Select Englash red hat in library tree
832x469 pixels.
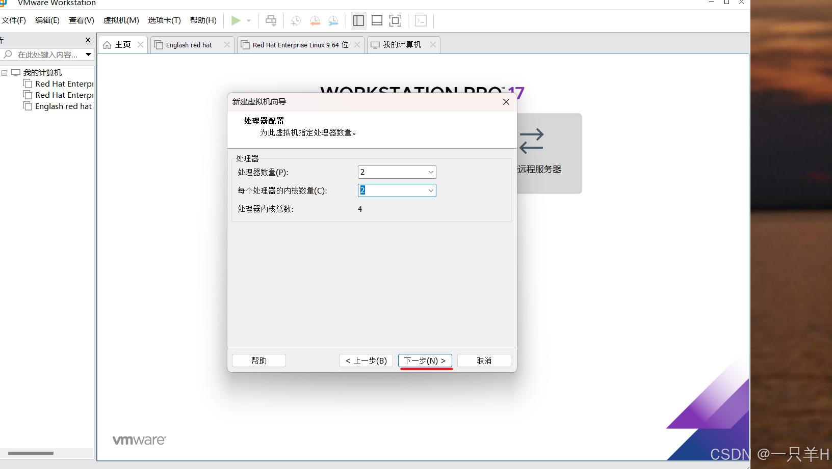pyautogui.click(x=63, y=106)
